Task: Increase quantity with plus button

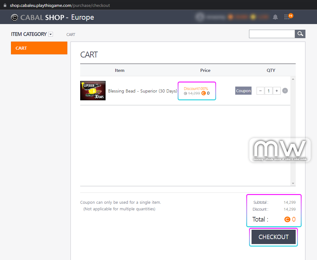Action: pos(277,91)
